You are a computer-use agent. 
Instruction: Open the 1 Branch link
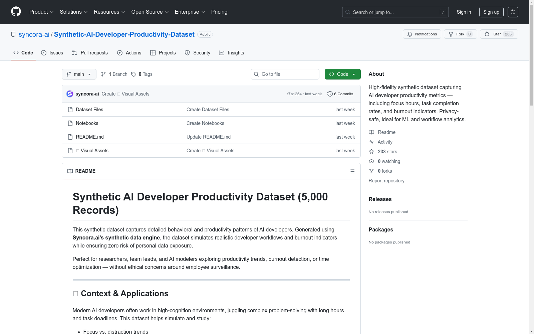coord(114,74)
